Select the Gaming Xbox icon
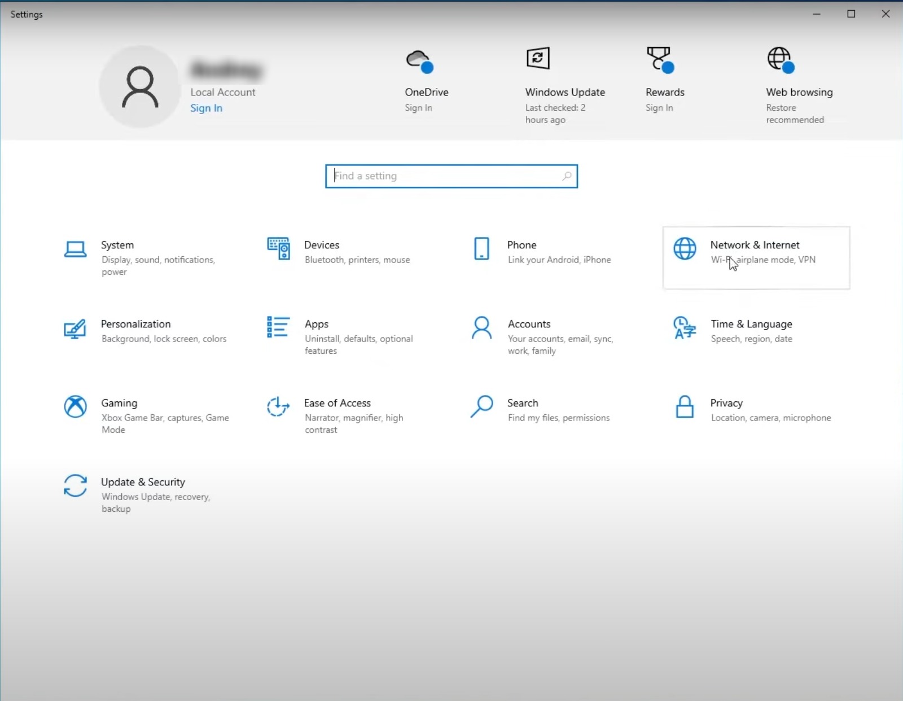 pyautogui.click(x=75, y=406)
